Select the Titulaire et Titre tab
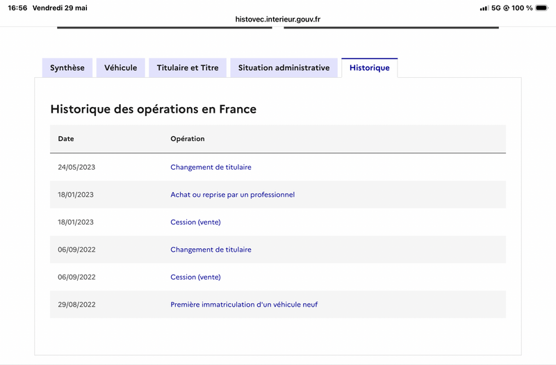 pos(188,67)
